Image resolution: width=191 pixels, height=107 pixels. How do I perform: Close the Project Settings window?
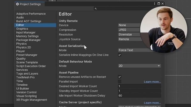[x=162, y=4]
